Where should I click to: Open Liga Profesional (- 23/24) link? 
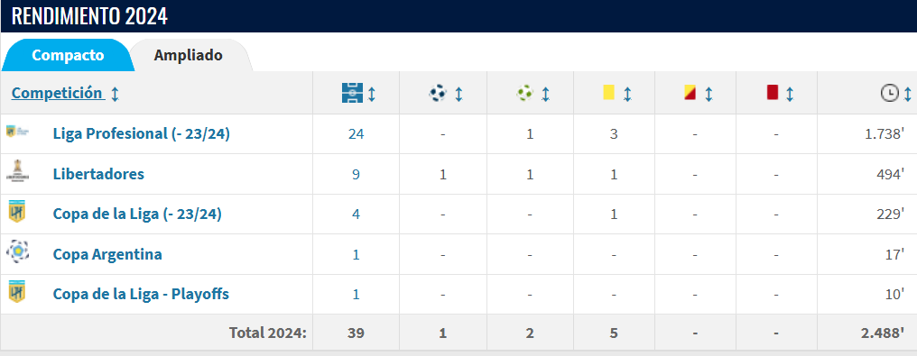142,133
